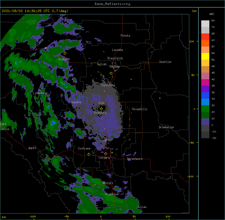This screenshot has width=225, height=220.
Task: Select the Olds town label
Action: tap(101, 103)
